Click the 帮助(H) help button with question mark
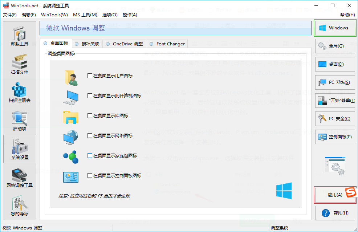 point(335,213)
